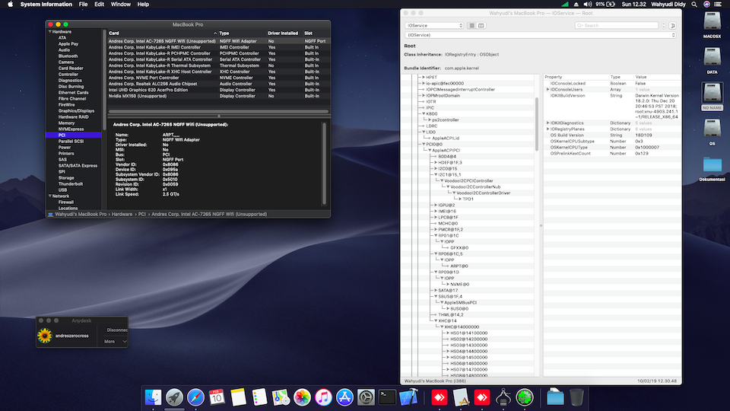Switch IORegistryExplorer to list view
730x411 pixels.
pos(471,25)
